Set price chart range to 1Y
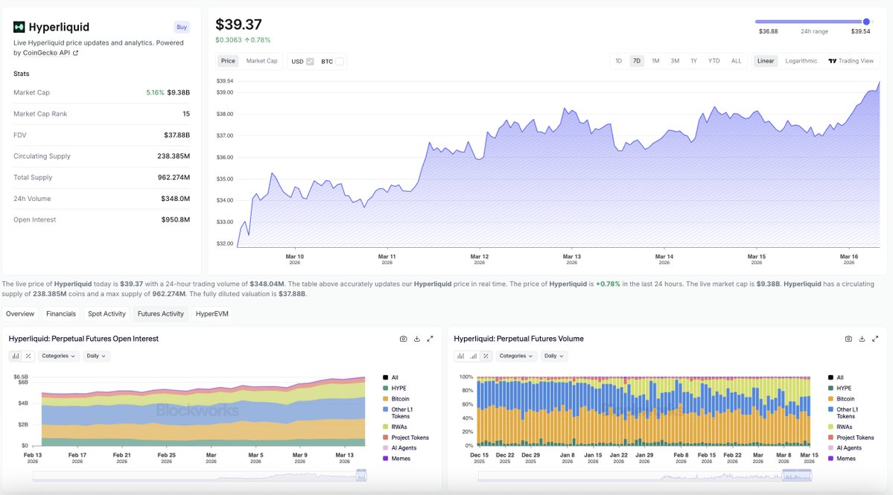This screenshot has height=495, width=893. (693, 61)
